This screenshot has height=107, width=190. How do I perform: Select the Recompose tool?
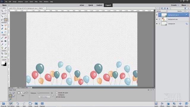pyautogui.click(x=6, y=53)
